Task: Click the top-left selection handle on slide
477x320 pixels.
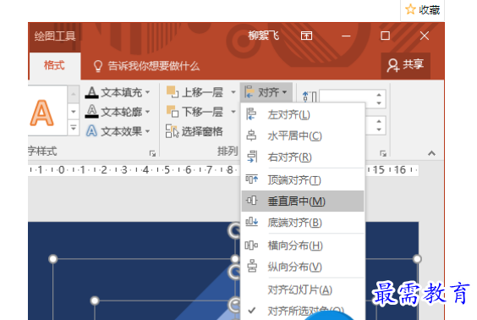Action: 53,259
